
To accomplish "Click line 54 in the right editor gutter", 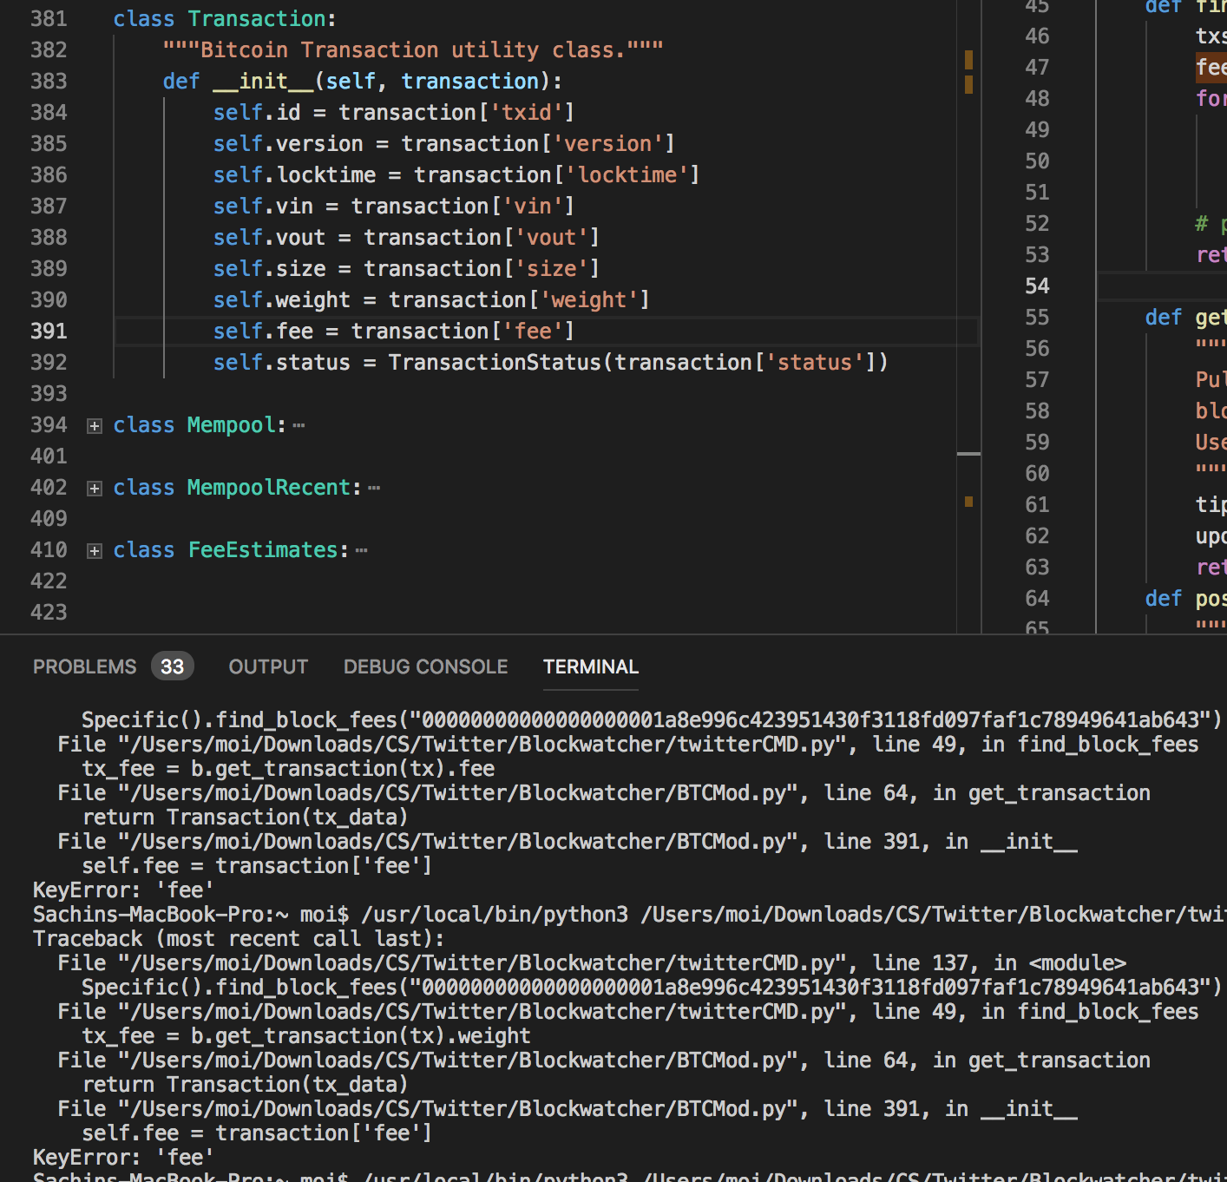I will tap(1037, 286).
